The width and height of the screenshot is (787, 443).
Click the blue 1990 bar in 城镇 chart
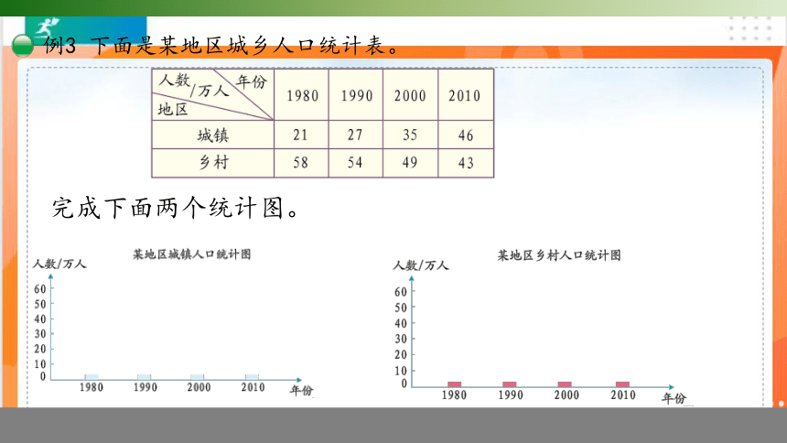click(144, 377)
